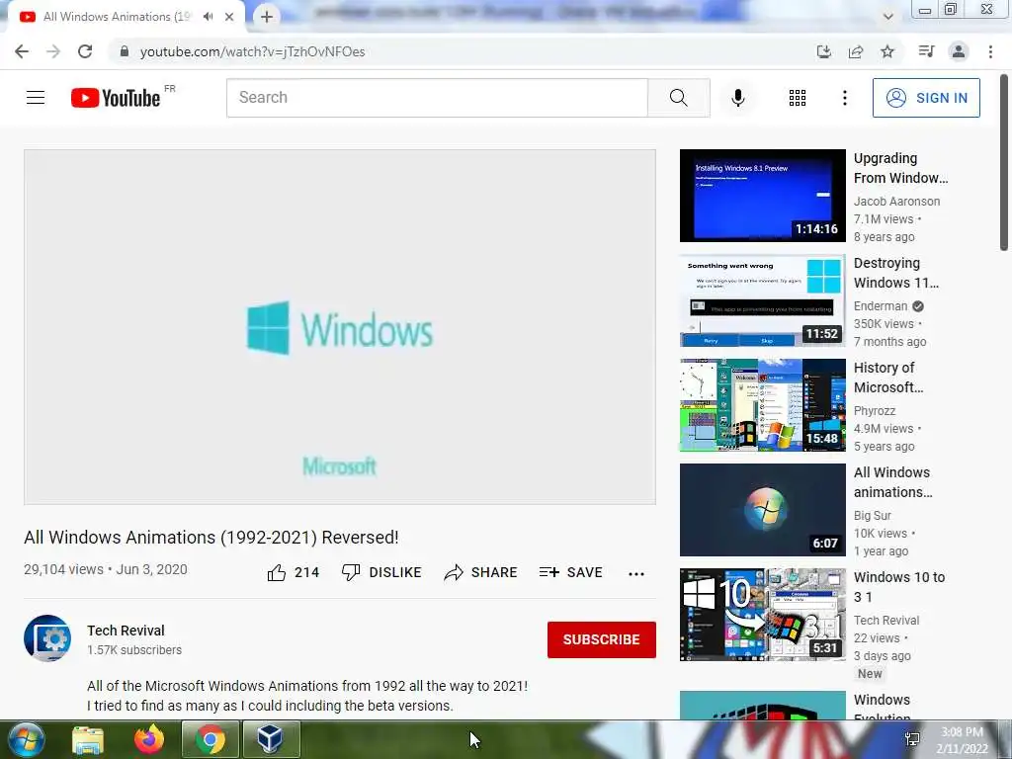Switch to Chrome in the taskbar
The image size is (1012, 759).
coord(211,739)
